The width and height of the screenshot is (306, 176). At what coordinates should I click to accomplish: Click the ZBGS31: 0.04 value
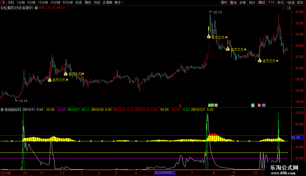click(32, 110)
